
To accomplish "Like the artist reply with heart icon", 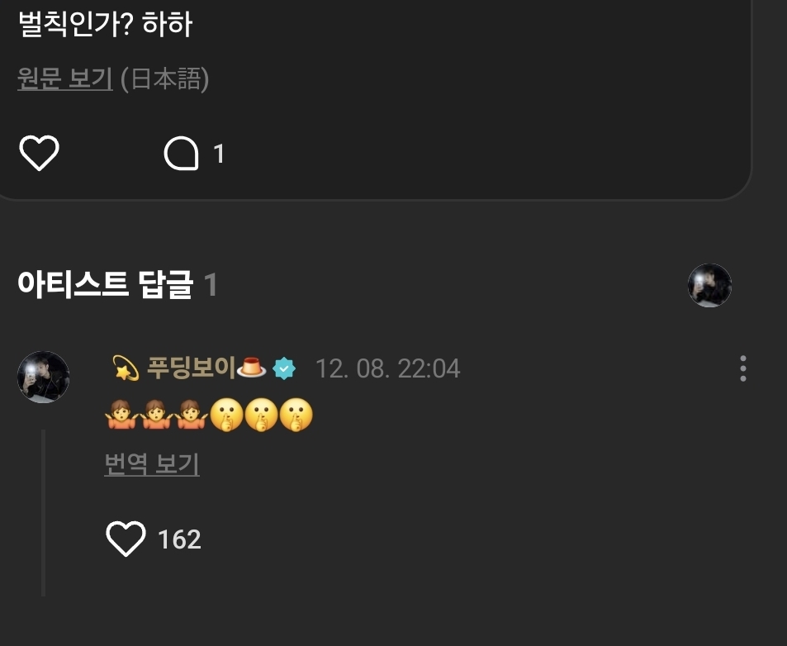I will point(126,539).
